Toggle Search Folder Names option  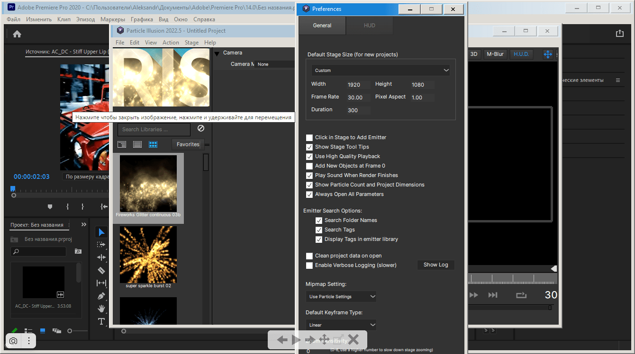[319, 221]
